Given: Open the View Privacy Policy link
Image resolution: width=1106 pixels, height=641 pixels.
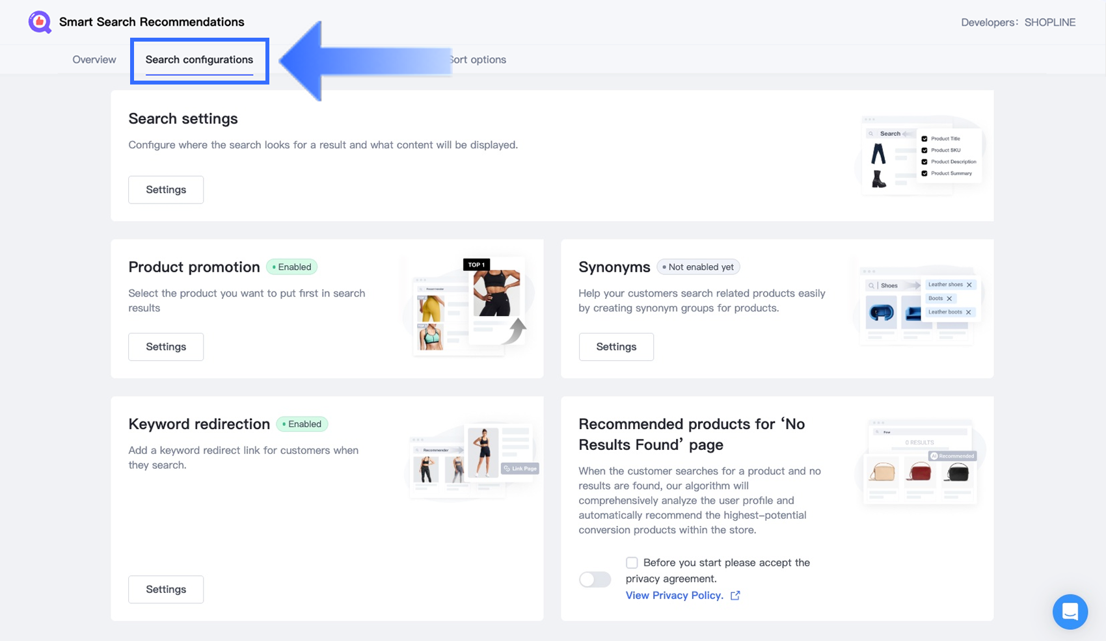Looking at the screenshot, I should point(674,595).
